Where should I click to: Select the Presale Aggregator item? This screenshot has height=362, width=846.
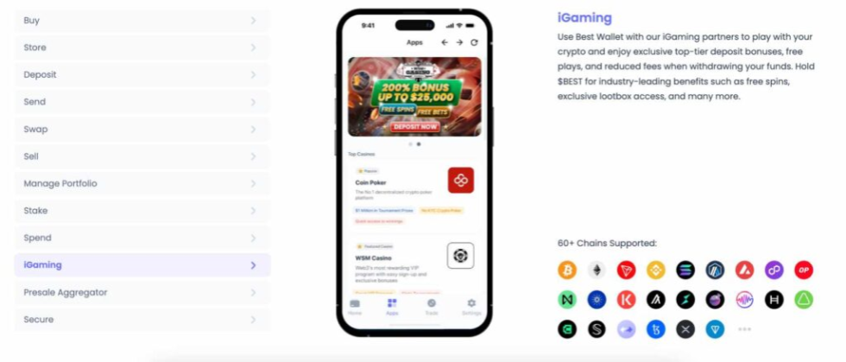pyautogui.click(x=142, y=292)
